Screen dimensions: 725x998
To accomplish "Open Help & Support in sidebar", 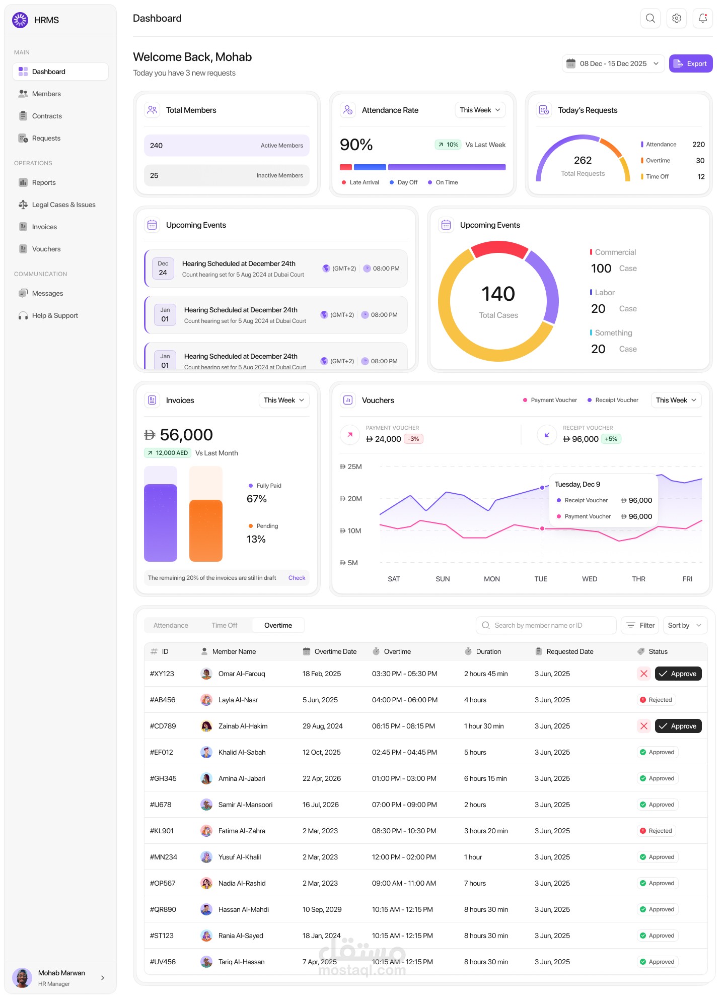I will pyautogui.click(x=60, y=315).
